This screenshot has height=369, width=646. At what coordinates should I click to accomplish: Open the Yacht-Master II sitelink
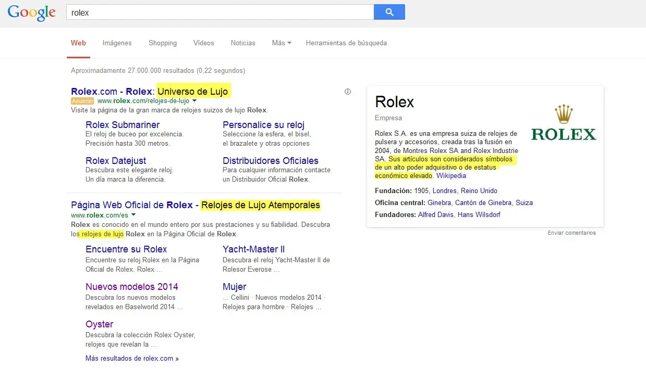point(253,249)
